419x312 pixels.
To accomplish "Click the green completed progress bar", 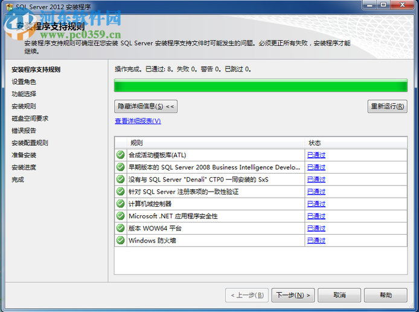I will pyautogui.click(x=261, y=85).
